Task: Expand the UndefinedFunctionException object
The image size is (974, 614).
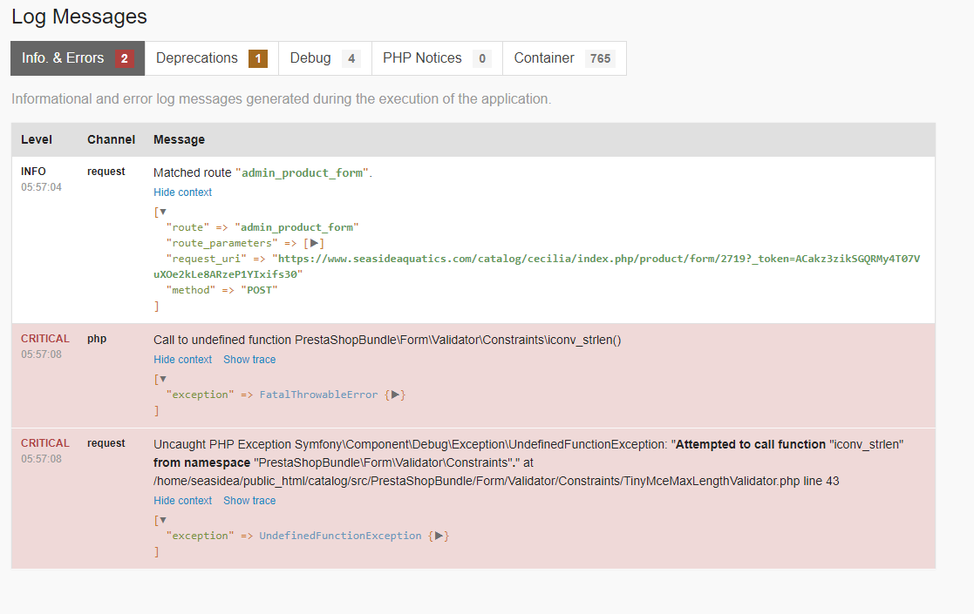Action: (x=439, y=536)
